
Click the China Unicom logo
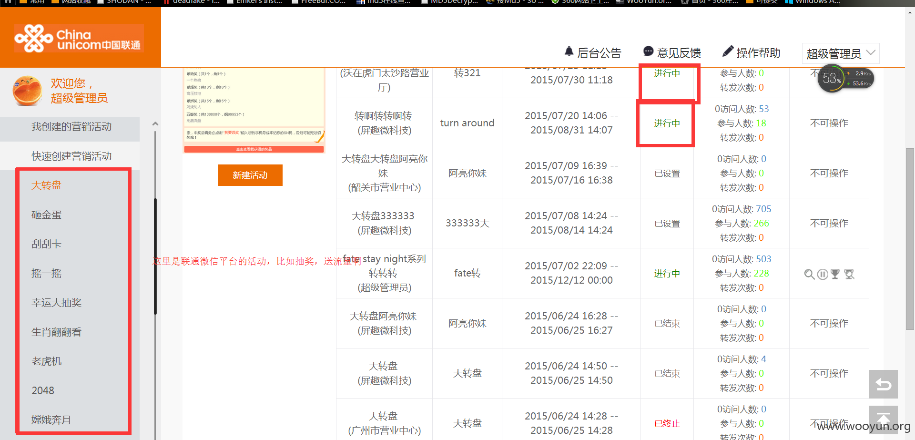point(79,38)
